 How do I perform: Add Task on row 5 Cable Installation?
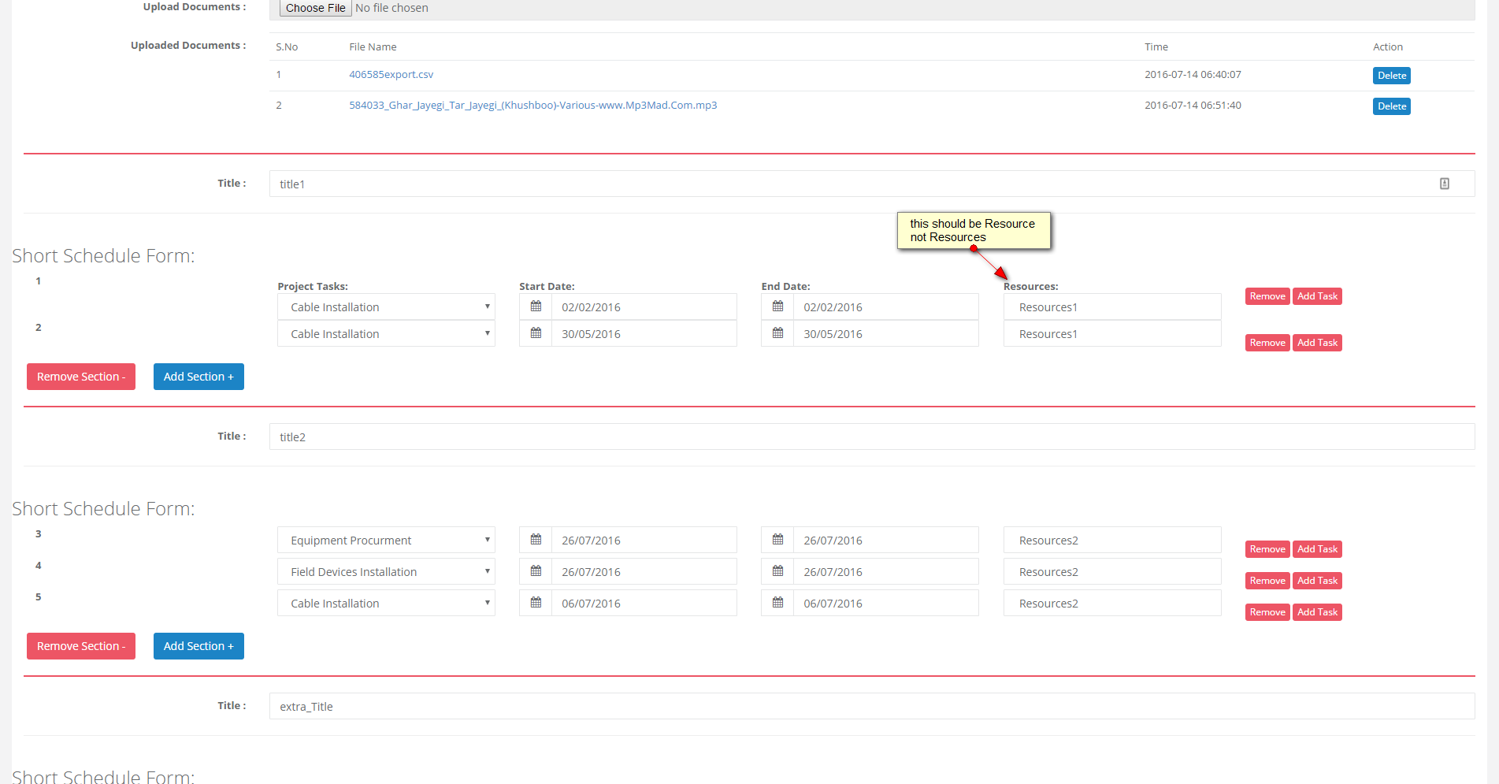point(1317,612)
